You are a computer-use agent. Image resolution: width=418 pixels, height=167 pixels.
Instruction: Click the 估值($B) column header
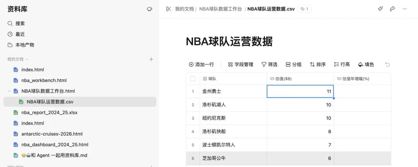point(300,78)
